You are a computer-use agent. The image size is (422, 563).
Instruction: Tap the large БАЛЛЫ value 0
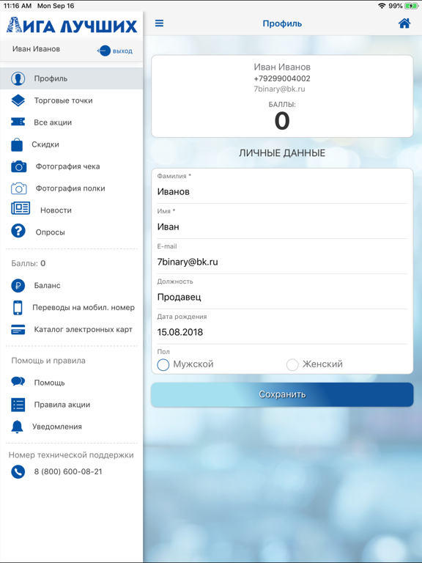click(x=282, y=121)
